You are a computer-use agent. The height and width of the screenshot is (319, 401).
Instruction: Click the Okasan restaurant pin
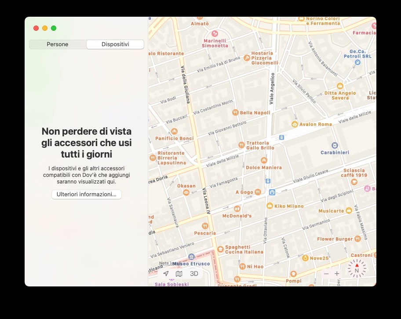[x=186, y=193]
